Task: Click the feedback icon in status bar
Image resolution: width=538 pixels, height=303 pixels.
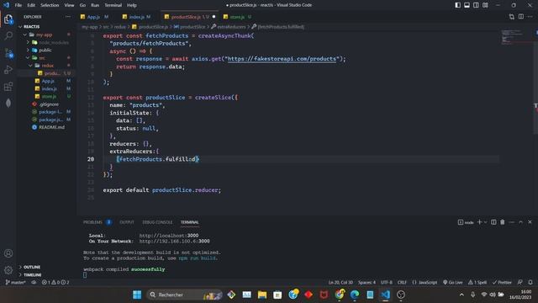Action: click(520, 283)
